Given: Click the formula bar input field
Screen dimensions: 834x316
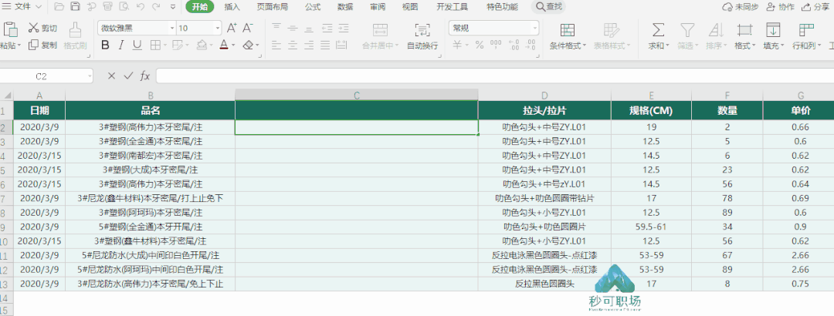Looking at the screenshot, I should point(495,76).
